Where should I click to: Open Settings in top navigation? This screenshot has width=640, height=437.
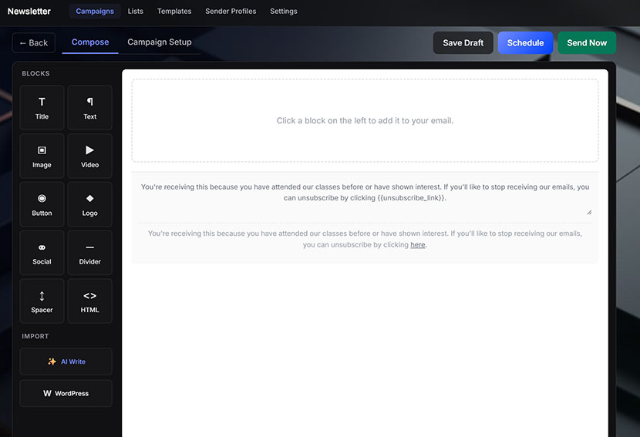[284, 11]
